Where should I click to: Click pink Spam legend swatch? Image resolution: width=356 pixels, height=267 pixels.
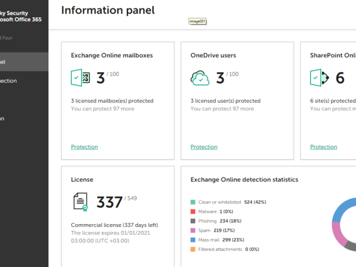[193, 230]
